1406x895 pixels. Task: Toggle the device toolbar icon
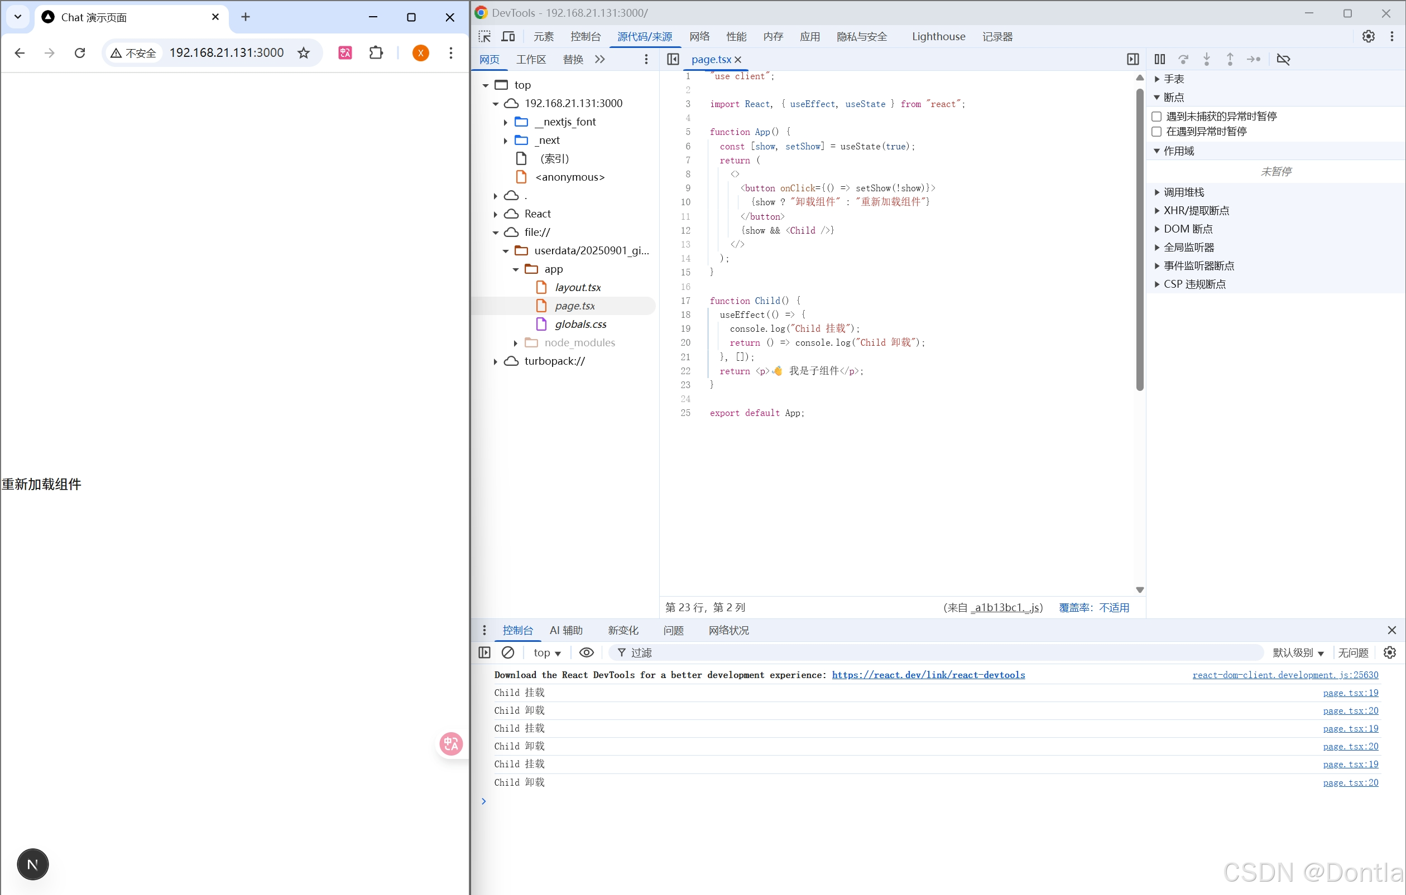coord(508,37)
